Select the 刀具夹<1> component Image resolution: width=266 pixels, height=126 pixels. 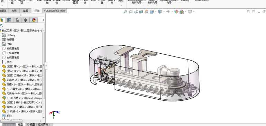(22, 80)
